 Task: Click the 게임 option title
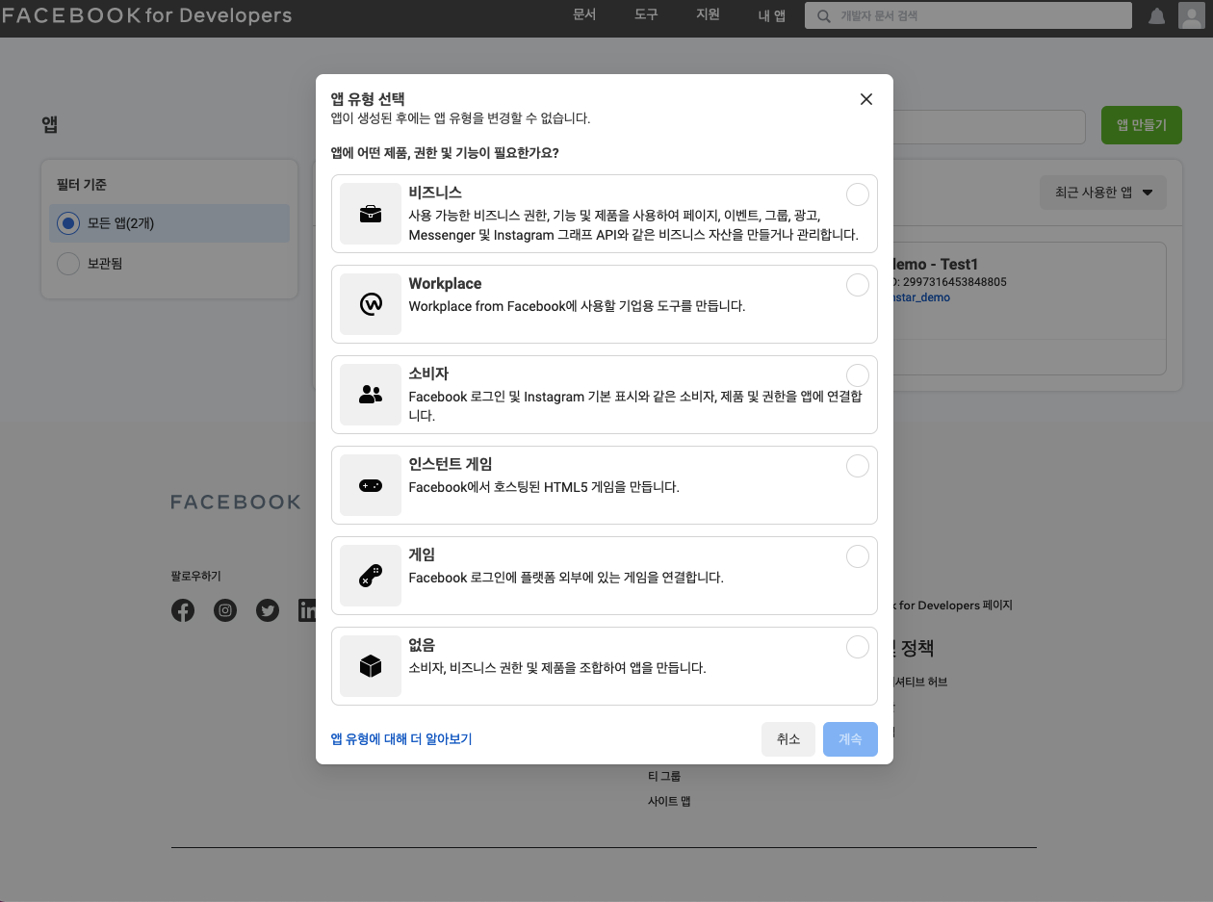(422, 555)
